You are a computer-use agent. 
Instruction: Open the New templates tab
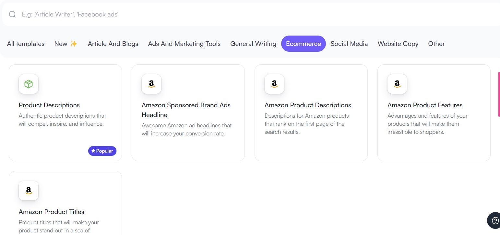tap(66, 44)
